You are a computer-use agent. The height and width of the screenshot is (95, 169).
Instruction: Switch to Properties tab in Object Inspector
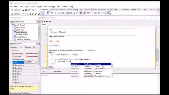coord(13,47)
